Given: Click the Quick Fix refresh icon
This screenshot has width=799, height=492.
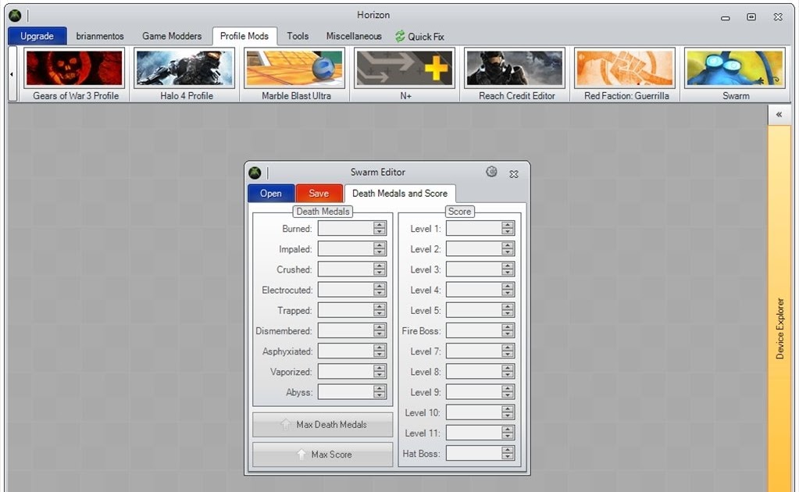Looking at the screenshot, I should 400,36.
